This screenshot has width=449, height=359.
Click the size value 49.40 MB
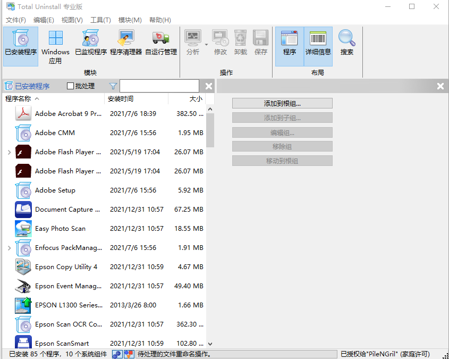pos(189,286)
